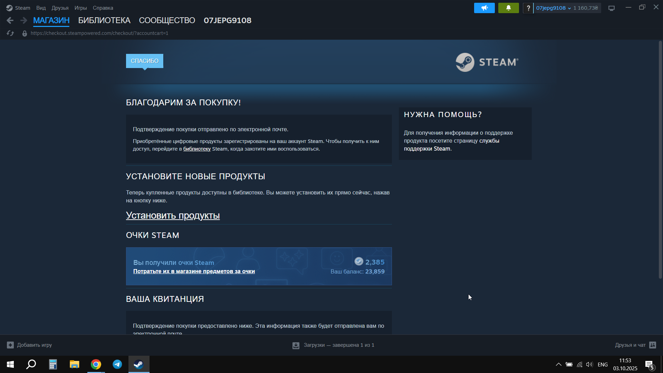
Task: Open the points shop spending link
Action: point(194,271)
